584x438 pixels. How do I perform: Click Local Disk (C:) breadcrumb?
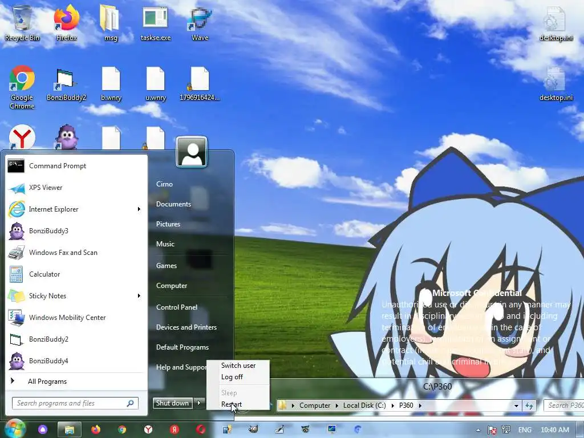click(x=364, y=405)
